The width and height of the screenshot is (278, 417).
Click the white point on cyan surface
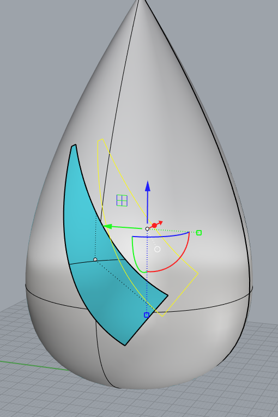(x=95, y=259)
